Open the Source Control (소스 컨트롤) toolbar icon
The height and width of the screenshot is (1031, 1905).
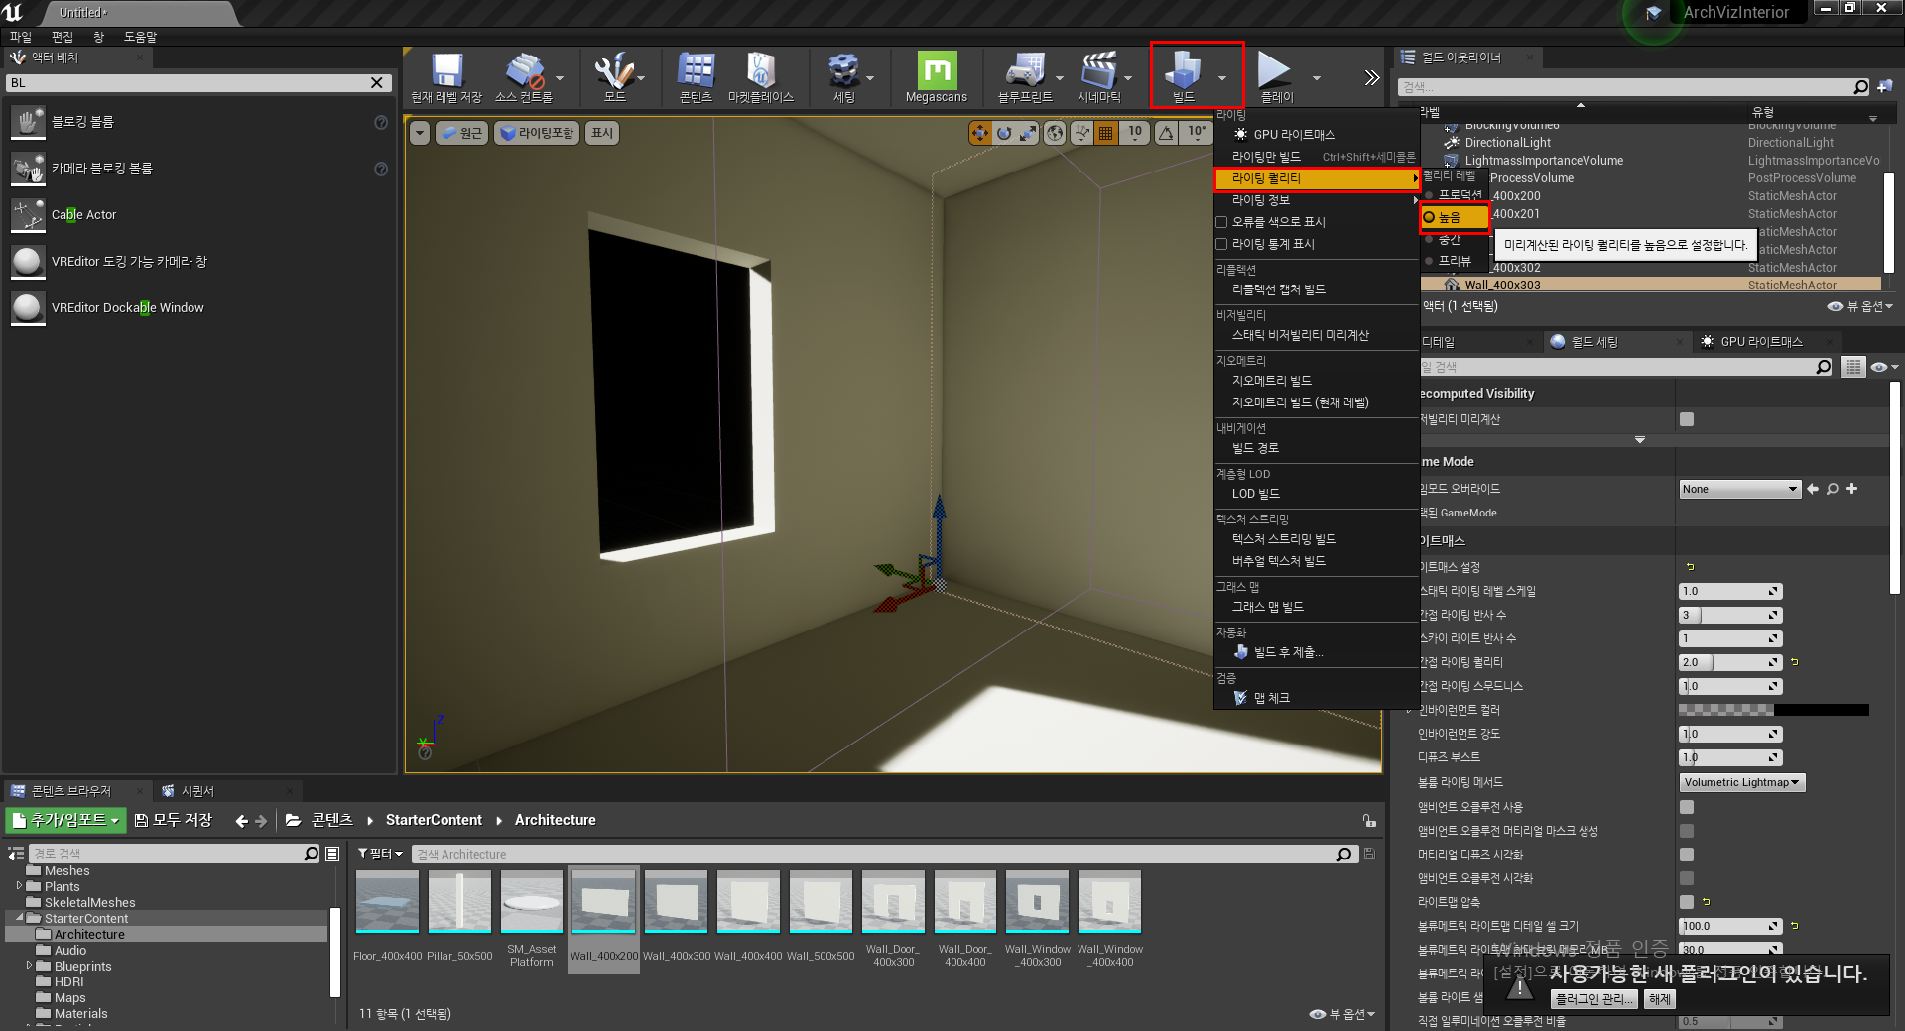(524, 70)
